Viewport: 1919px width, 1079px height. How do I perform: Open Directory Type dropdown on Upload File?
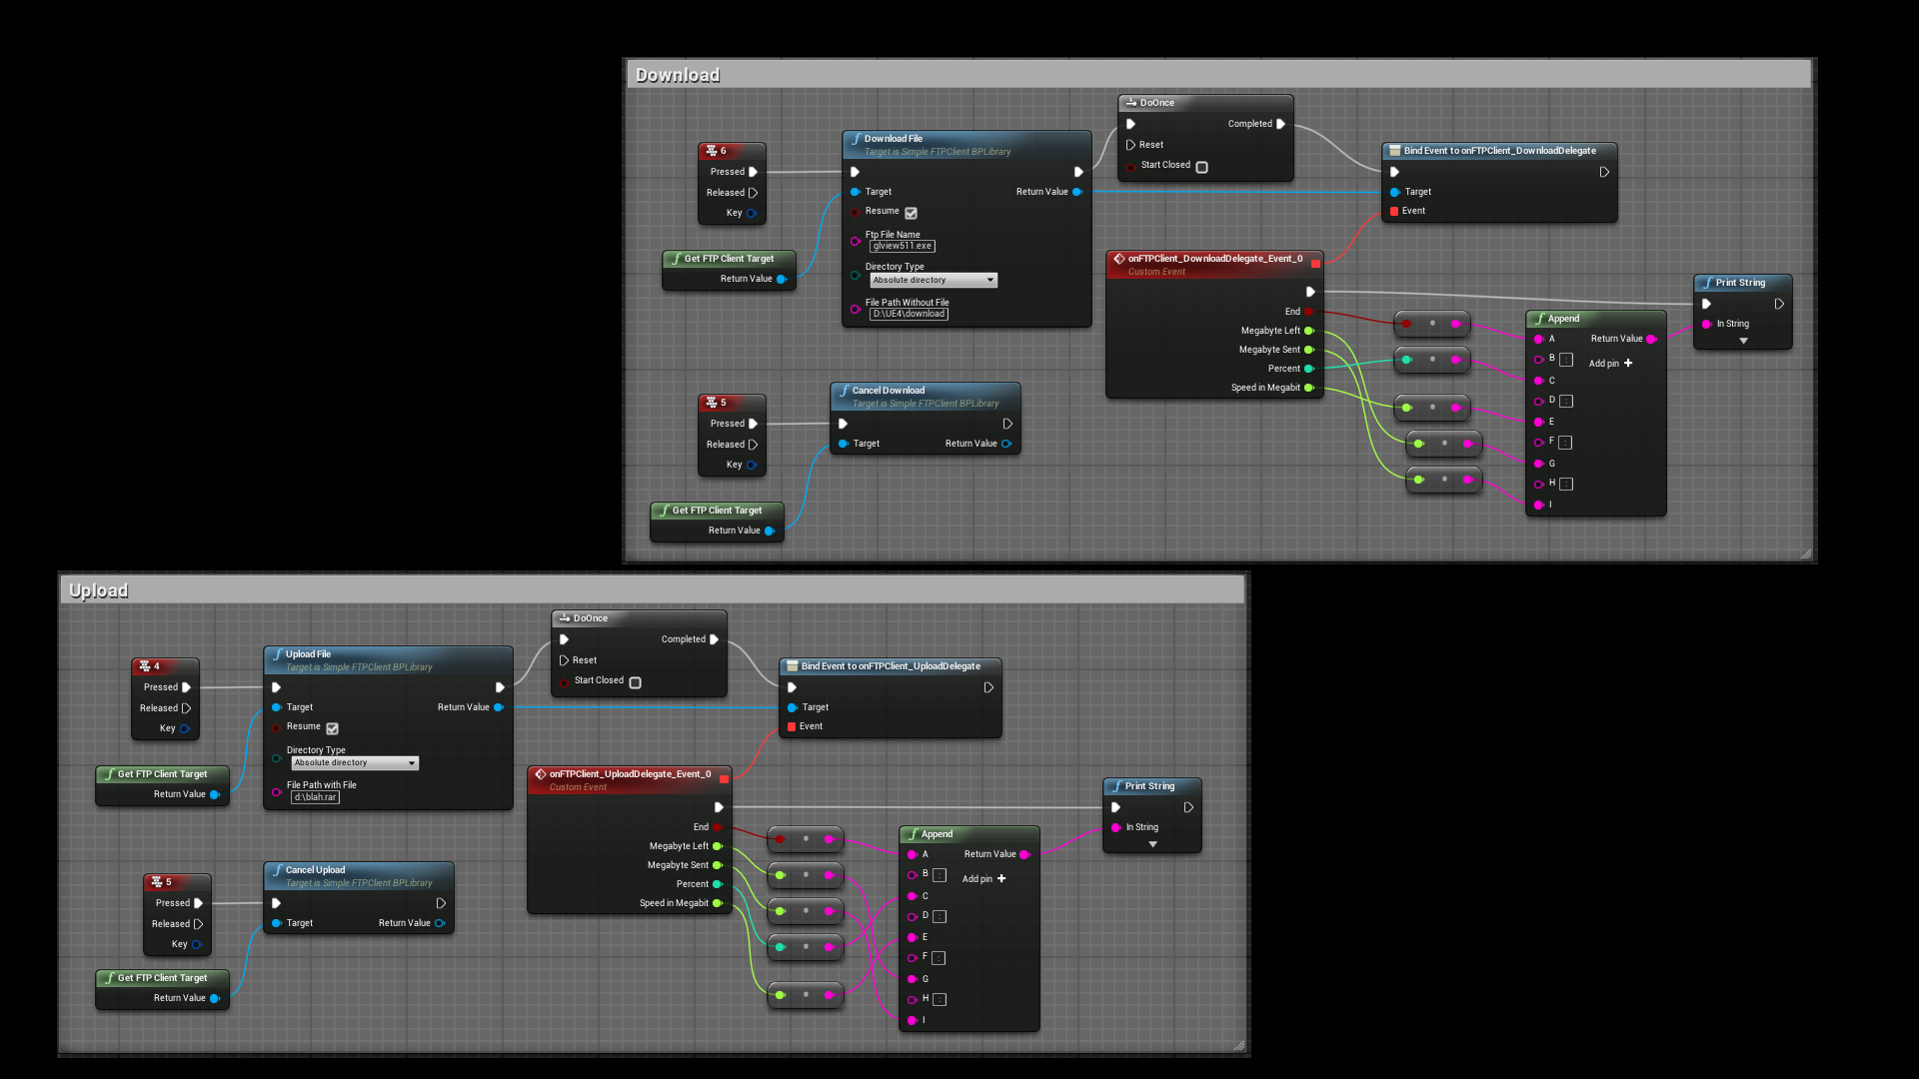(x=355, y=763)
